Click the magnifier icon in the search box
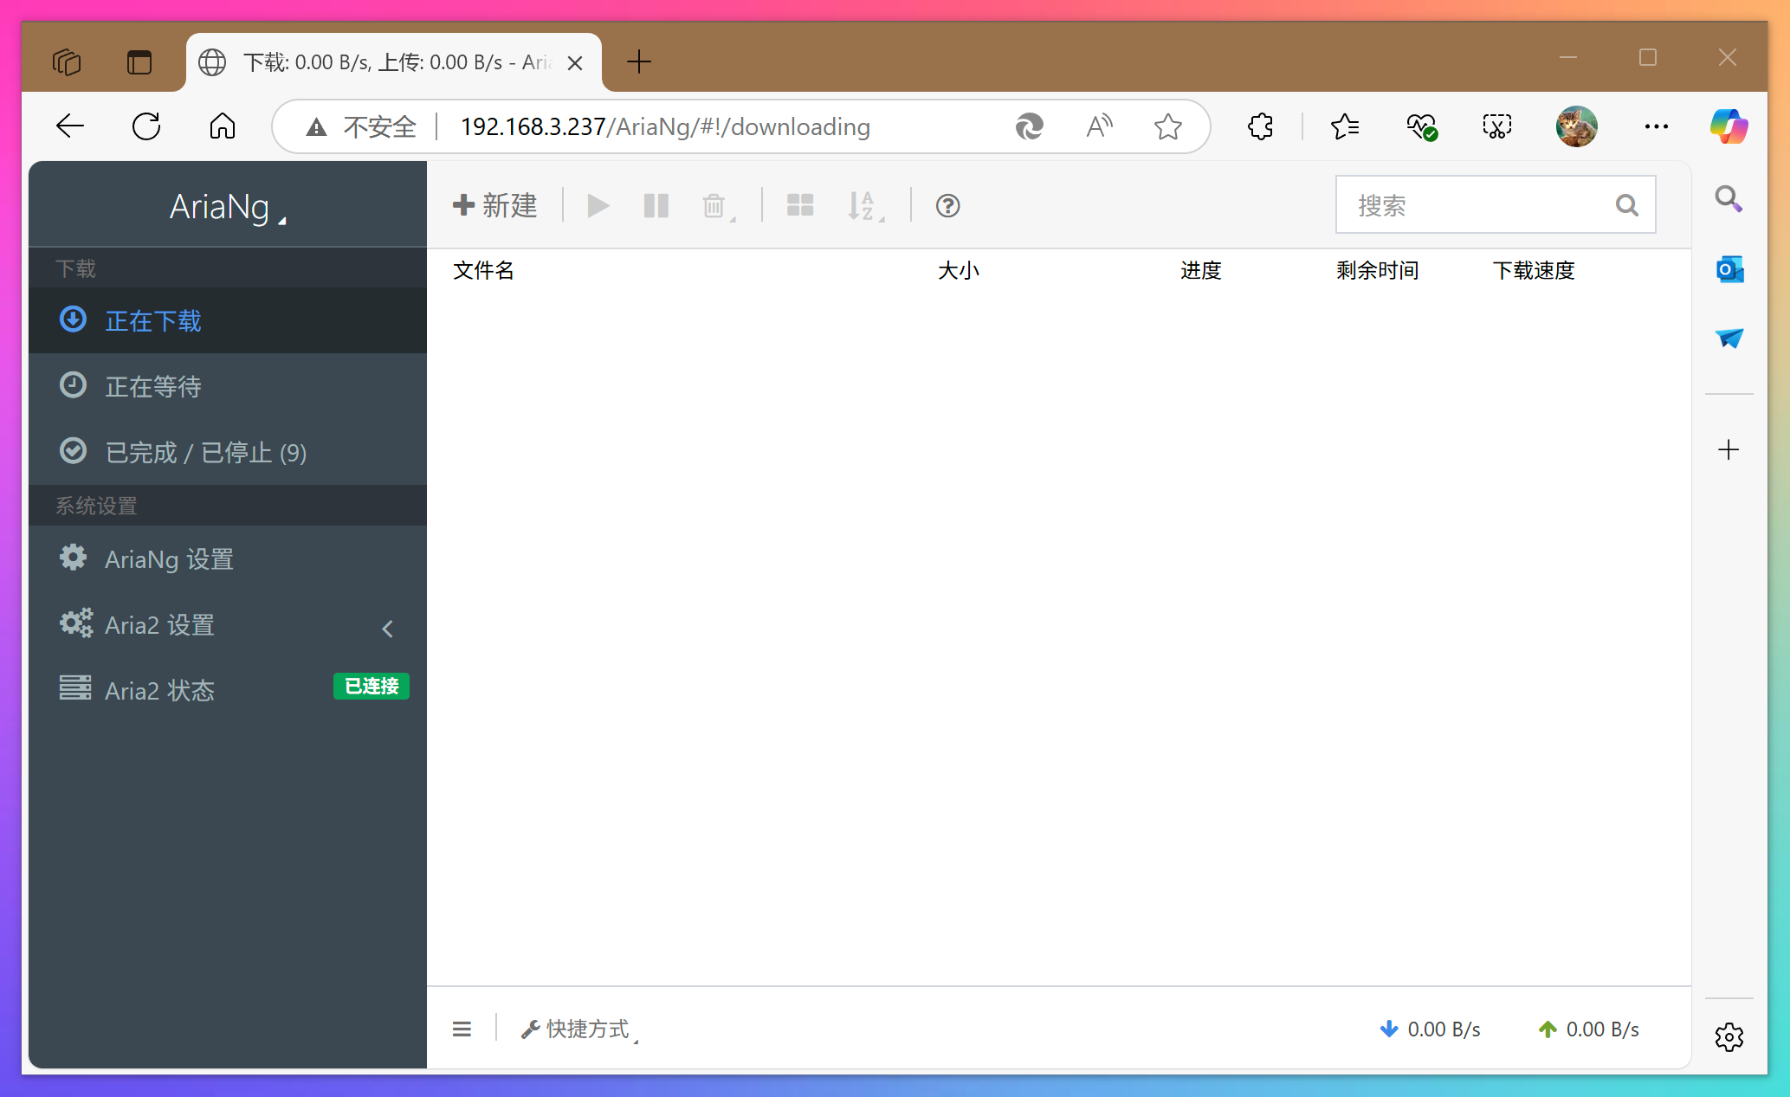 pos(1626,204)
